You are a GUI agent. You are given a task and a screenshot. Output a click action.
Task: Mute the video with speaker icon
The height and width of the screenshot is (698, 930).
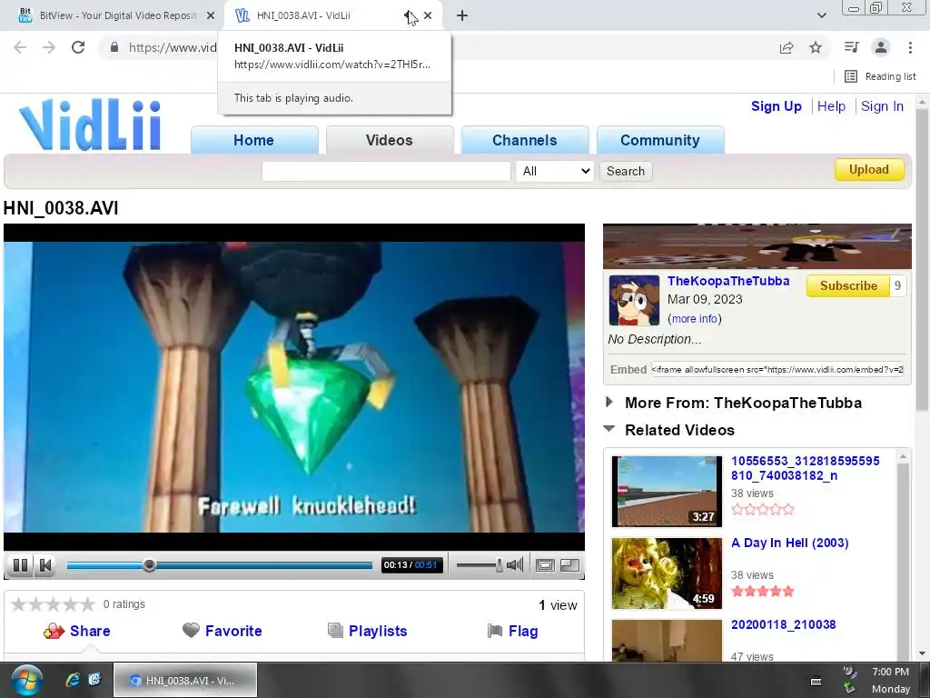(515, 565)
